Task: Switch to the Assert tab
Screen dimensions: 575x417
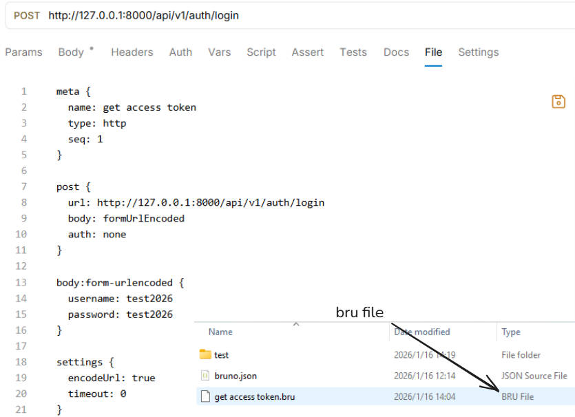Action: pyautogui.click(x=308, y=52)
